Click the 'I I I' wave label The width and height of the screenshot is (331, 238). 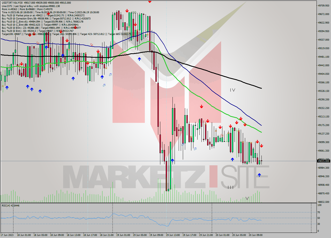tap(230, 187)
